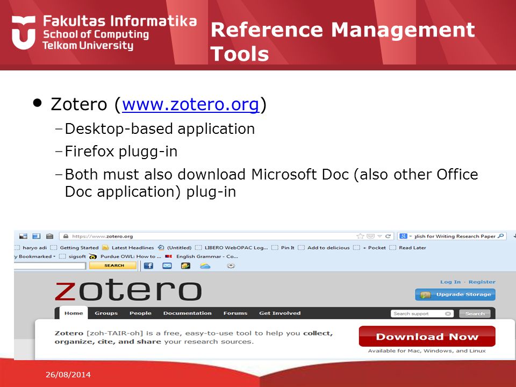Open the Purdue OWL bookmark

pyautogui.click(x=125, y=257)
